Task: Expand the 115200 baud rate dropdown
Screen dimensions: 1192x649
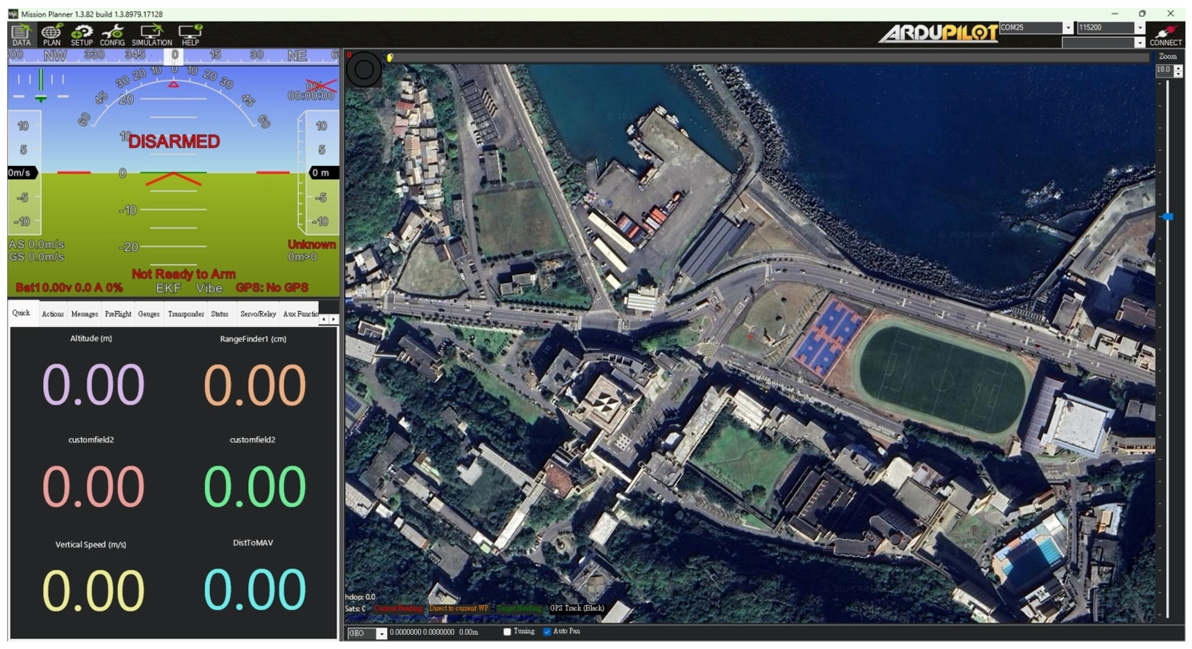Action: pyautogui.click(x=1140, y=28)
